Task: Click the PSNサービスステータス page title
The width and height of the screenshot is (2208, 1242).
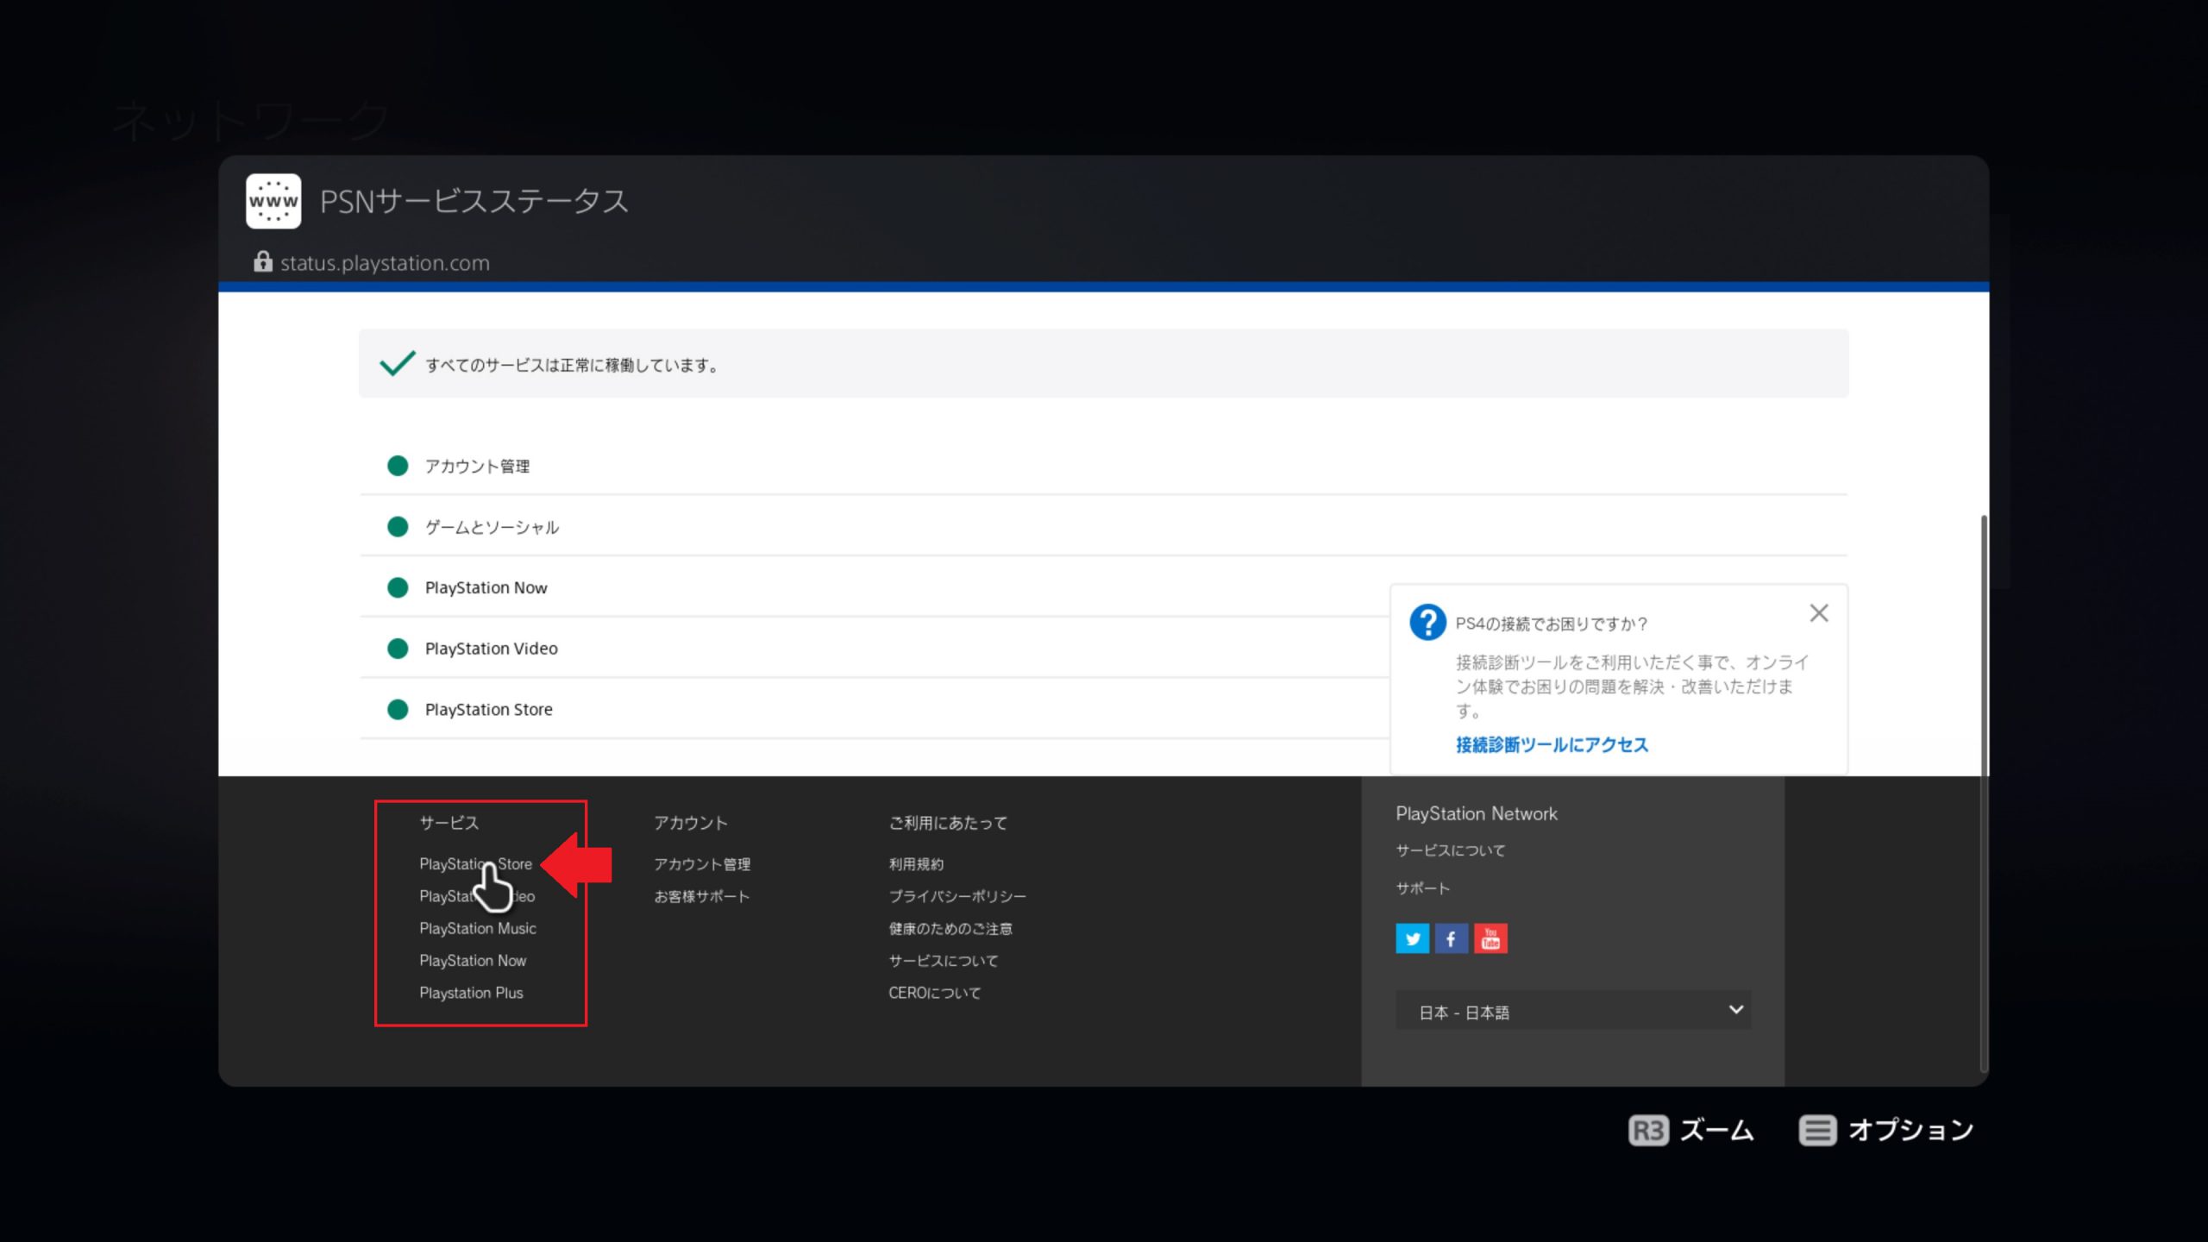Action: pos(474,201)
